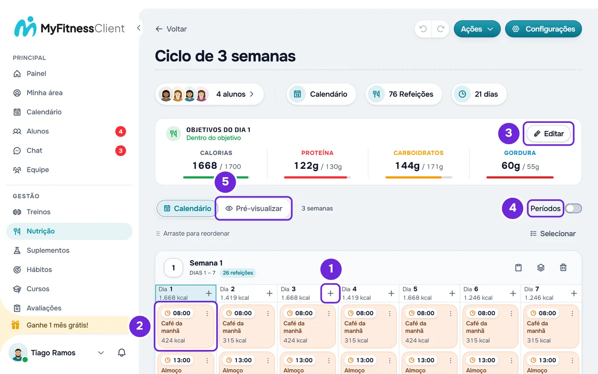Open options menu on Dia 5 Café da manhã

[451, 313]
